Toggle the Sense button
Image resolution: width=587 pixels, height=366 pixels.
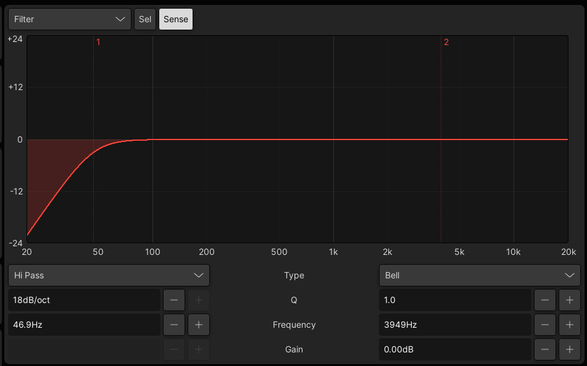coord(176,19)
